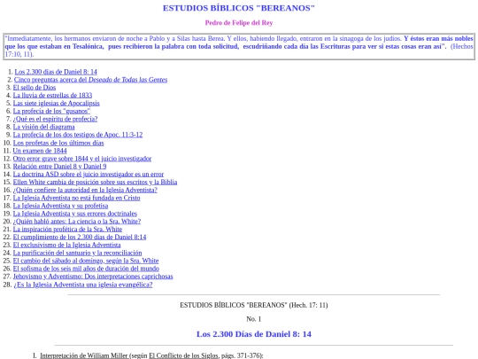The width and height of the screenshot is (478, 359).
Task: Click '¿Qué es el espíritu de profecía?'
Action: 55,119
